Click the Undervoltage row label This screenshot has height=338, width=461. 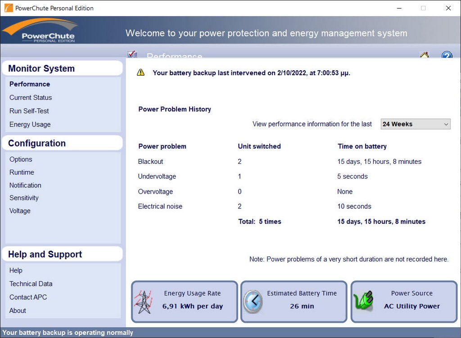tap(157, 176)
